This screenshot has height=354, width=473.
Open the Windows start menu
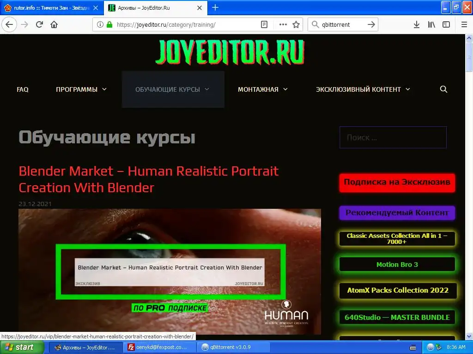[x=22, y=348]
